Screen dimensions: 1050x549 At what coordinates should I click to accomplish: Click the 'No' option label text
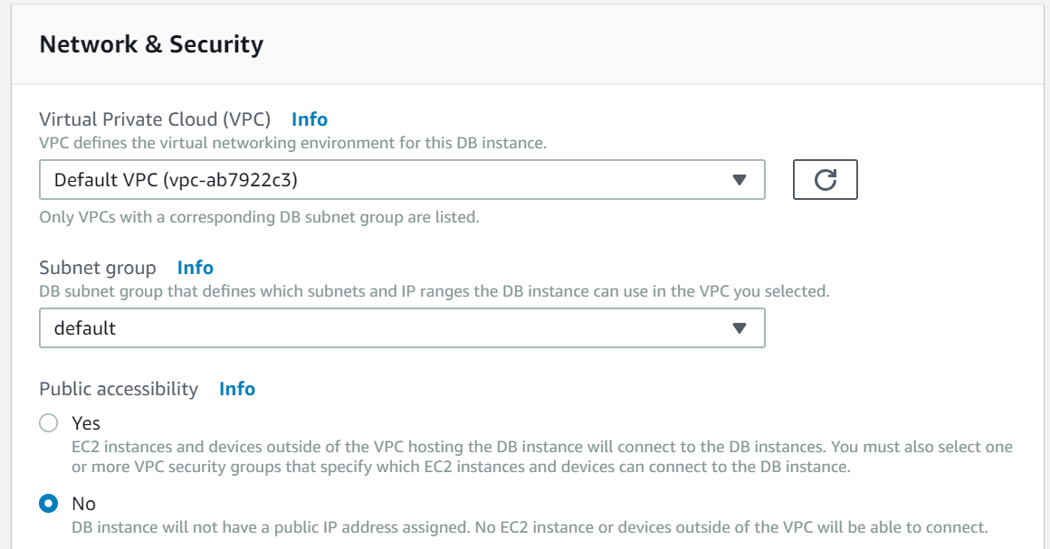click(x=83, y=503)
